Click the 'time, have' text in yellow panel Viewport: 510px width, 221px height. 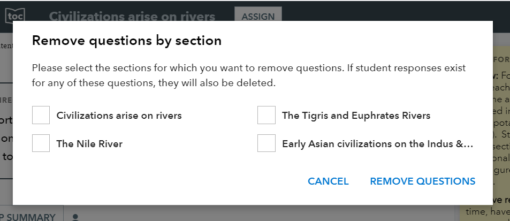click(x=488, y=212)
